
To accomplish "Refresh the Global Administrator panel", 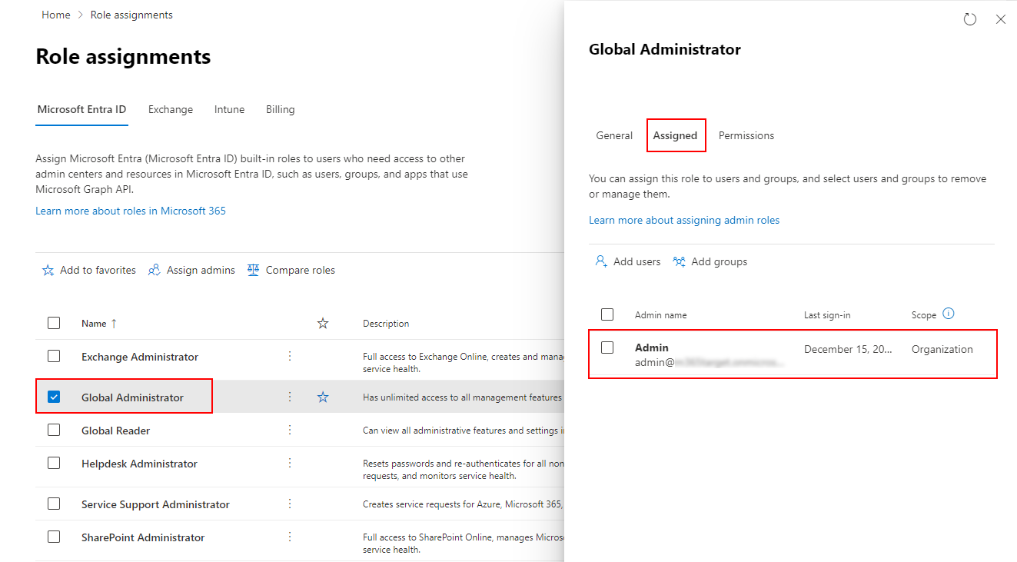I will point(969,18).
